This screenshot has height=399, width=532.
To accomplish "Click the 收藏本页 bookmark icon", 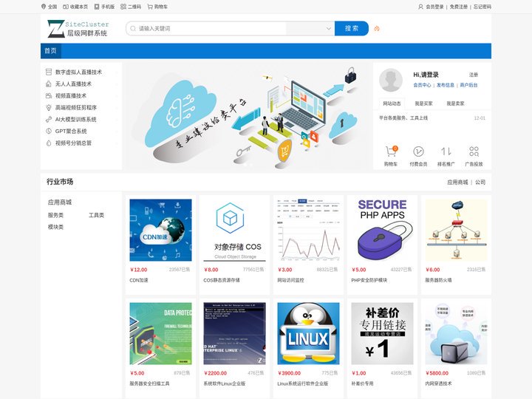I will (66, 7).
